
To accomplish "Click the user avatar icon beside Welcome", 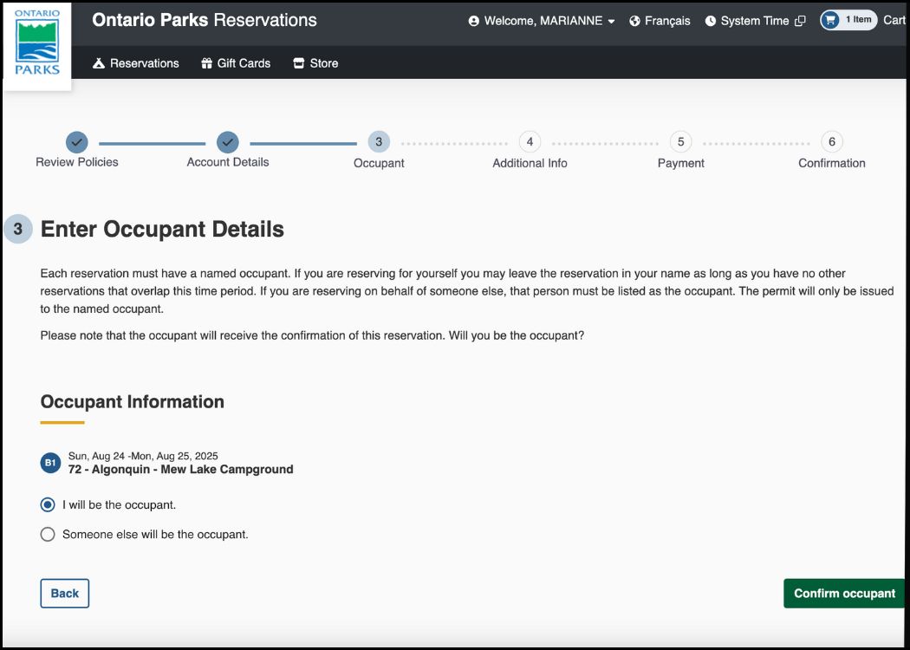I will (x=473, y=21).
